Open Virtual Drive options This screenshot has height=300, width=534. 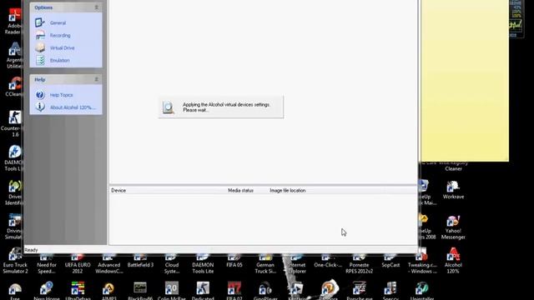[x=62, y=48]
